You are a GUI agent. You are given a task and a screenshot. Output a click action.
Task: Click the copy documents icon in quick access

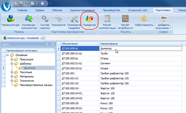click(x=43, y=3)
